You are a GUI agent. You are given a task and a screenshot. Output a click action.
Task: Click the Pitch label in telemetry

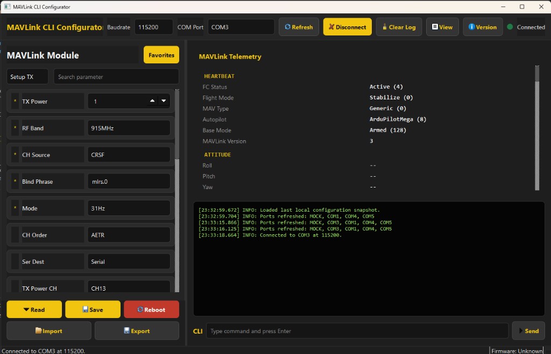coord(208,177)
